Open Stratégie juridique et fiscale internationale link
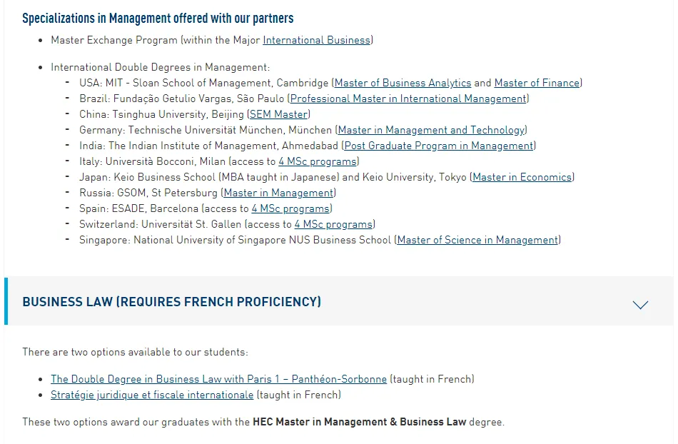678x444 pixels. point(152,395)
